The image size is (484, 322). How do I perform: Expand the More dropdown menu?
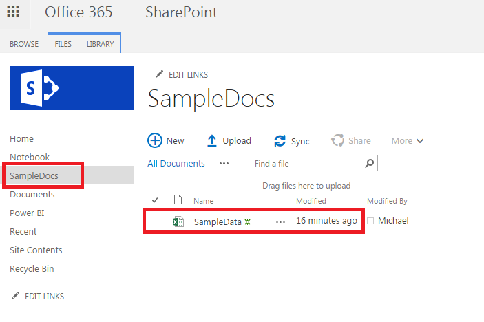point(408,141)
